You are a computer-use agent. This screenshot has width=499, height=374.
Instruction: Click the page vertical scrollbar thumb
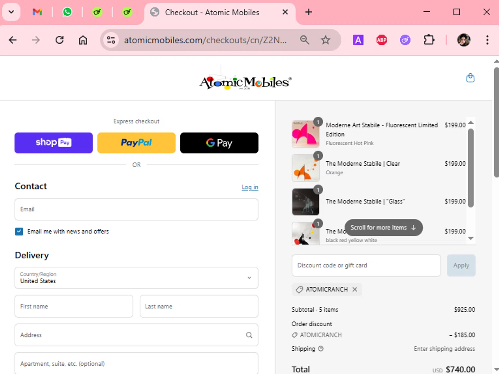[496, 122]
